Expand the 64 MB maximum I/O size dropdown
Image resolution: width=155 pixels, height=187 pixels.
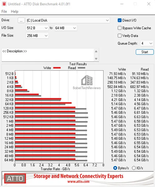pos(65,28)
